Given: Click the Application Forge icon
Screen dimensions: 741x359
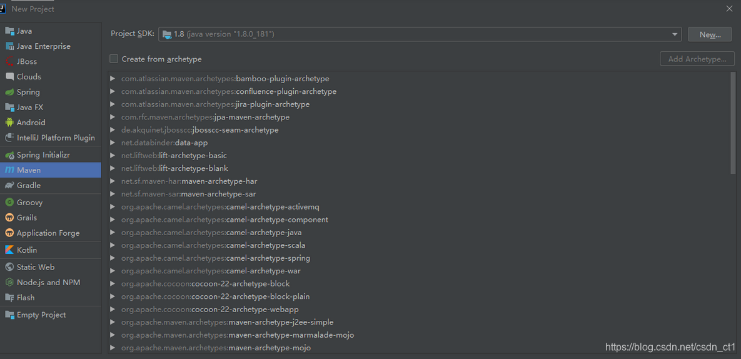Looking at the screenshot, I should pos(9,233).
